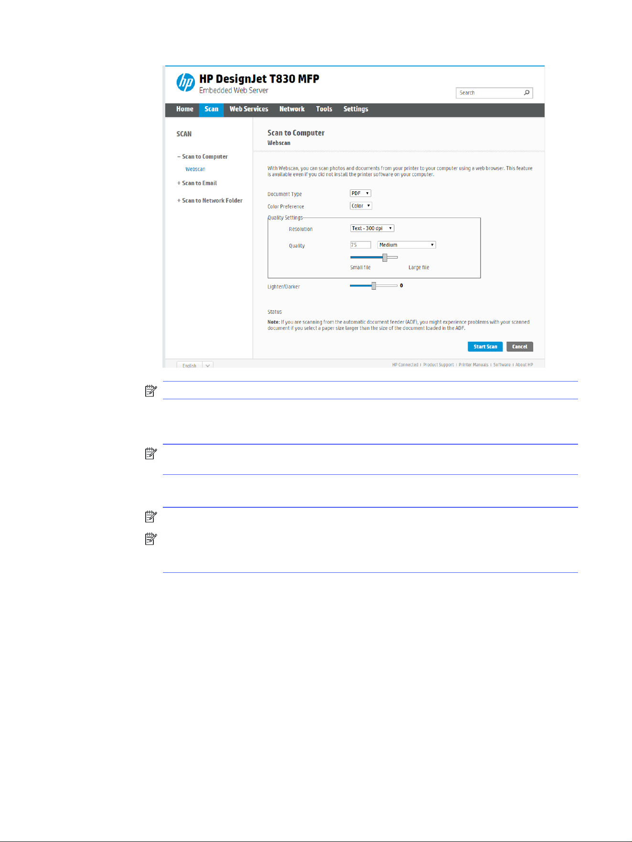Switch to the Web Services tab

tap(249, 109)
